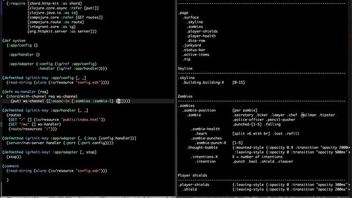The image size is (352, 198).
Task: Click ".zombies" under .surface
Action: (195, 27)
